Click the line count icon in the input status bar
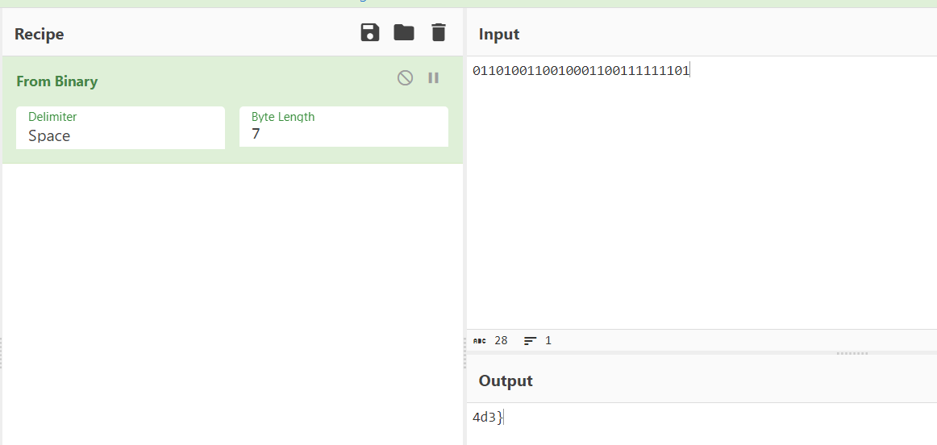This screenshot has height=445, width=937. [530, 341]
